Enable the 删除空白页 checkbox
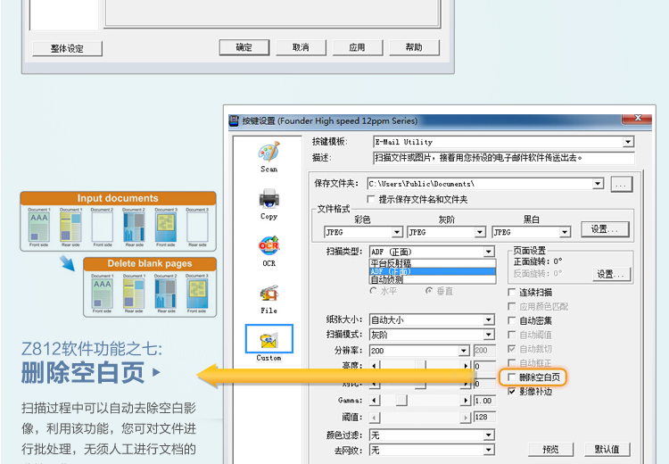669x464 pixels. tap(511, 378)
